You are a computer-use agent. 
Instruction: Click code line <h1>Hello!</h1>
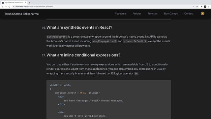60,85
